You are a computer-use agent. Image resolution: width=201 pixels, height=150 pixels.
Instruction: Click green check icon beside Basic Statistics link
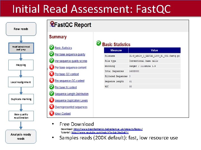click(x=52, y=47)
